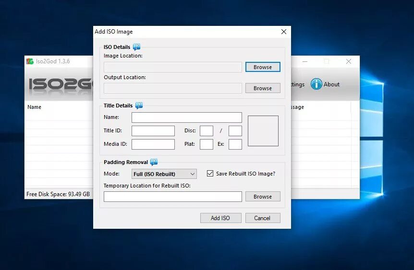Cancel the Add ISO Image dialog
The image size is (414, 270).
[x=263, y=218]
